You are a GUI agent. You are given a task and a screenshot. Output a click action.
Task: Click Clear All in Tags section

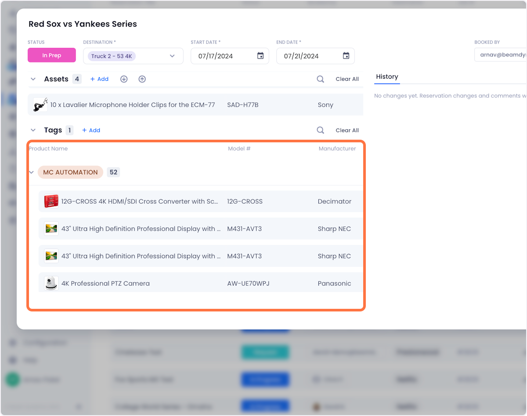(x=347, y=130)
